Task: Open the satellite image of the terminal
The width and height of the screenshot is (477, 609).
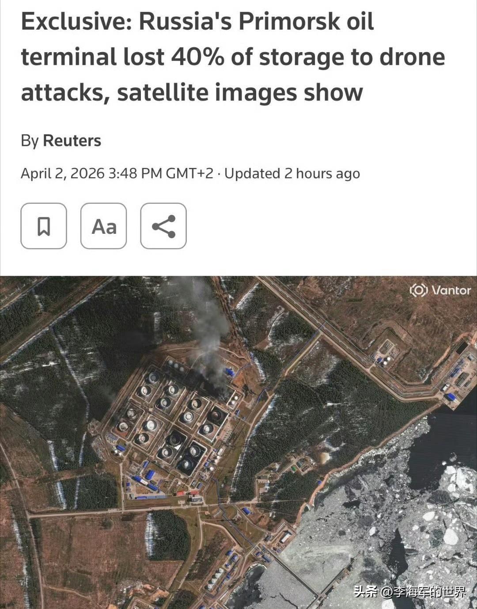Action: coord(238,442)
